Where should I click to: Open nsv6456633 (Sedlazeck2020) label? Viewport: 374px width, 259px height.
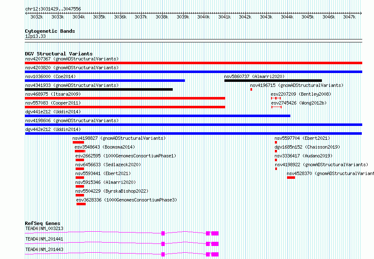click(108, 165)
